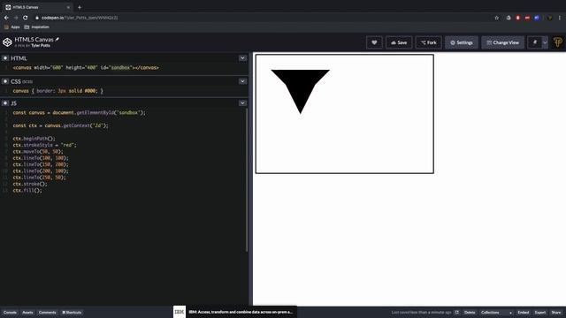This screenshot has height=318, width=566.
Task: Click the JS editor vertical scrollbar
Action: coord(247,179)
